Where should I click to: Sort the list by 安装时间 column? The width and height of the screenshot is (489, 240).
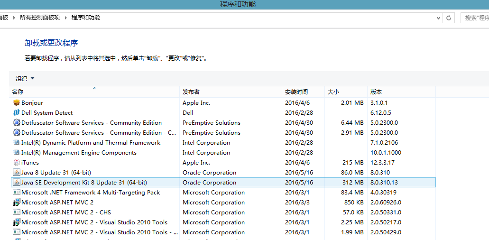pyautogui.click(x=303, y=92)
